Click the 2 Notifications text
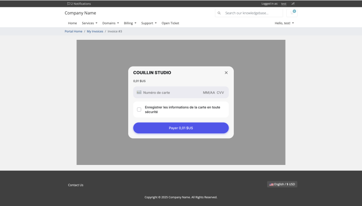Image resolution: width=362 pixels, height=206 pixels. pyautogui.click(x=81, y=4)
